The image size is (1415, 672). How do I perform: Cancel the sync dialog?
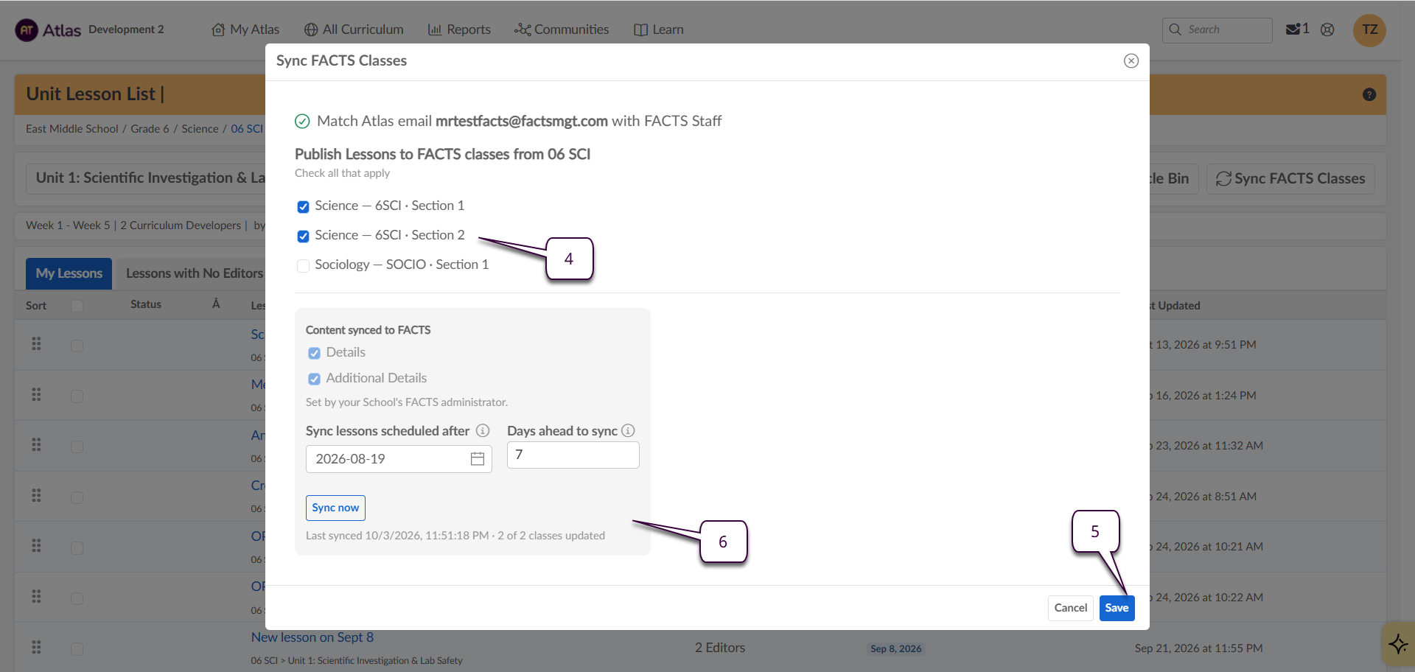tap(1070, 608)
